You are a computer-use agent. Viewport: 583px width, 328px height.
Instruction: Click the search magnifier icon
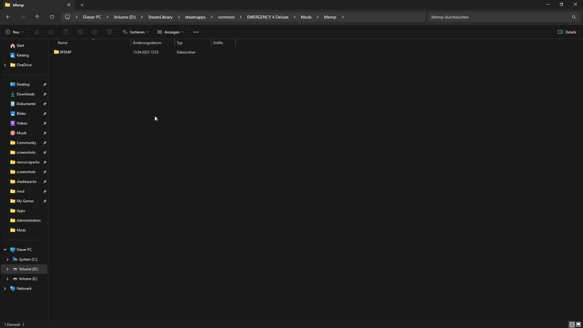click(x=574, y=17)
